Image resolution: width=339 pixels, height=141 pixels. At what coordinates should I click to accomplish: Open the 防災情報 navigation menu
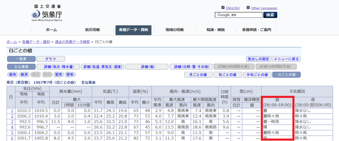(92, 30)
